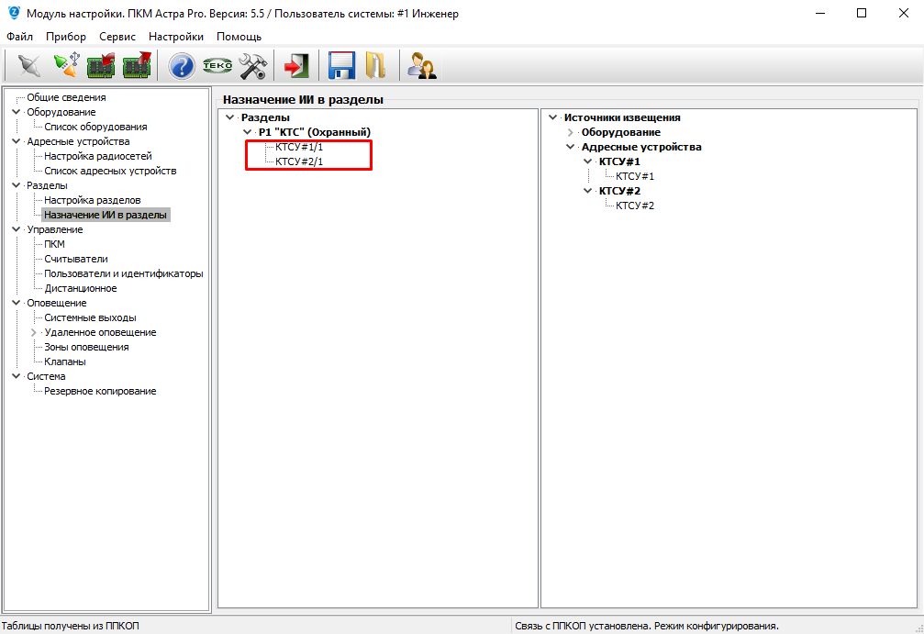Click the exit door icon
Image resolution: width=924 pixels, height=634 pixels.
[295, 66]
